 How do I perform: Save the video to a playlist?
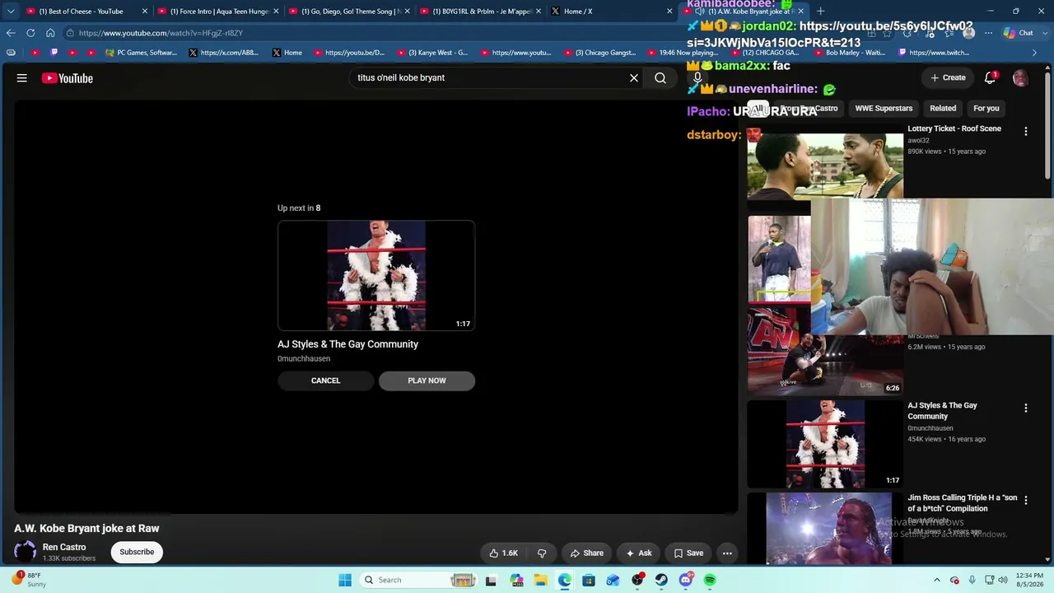coord(688,553)
